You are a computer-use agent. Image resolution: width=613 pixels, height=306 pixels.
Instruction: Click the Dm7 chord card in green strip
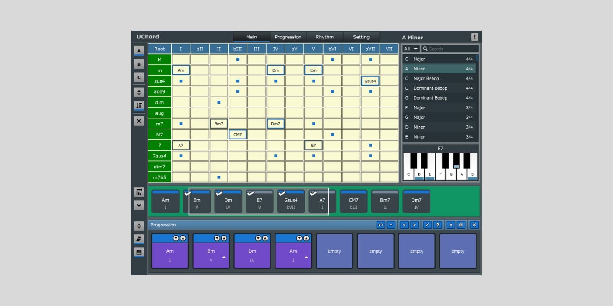click(416, 202)
